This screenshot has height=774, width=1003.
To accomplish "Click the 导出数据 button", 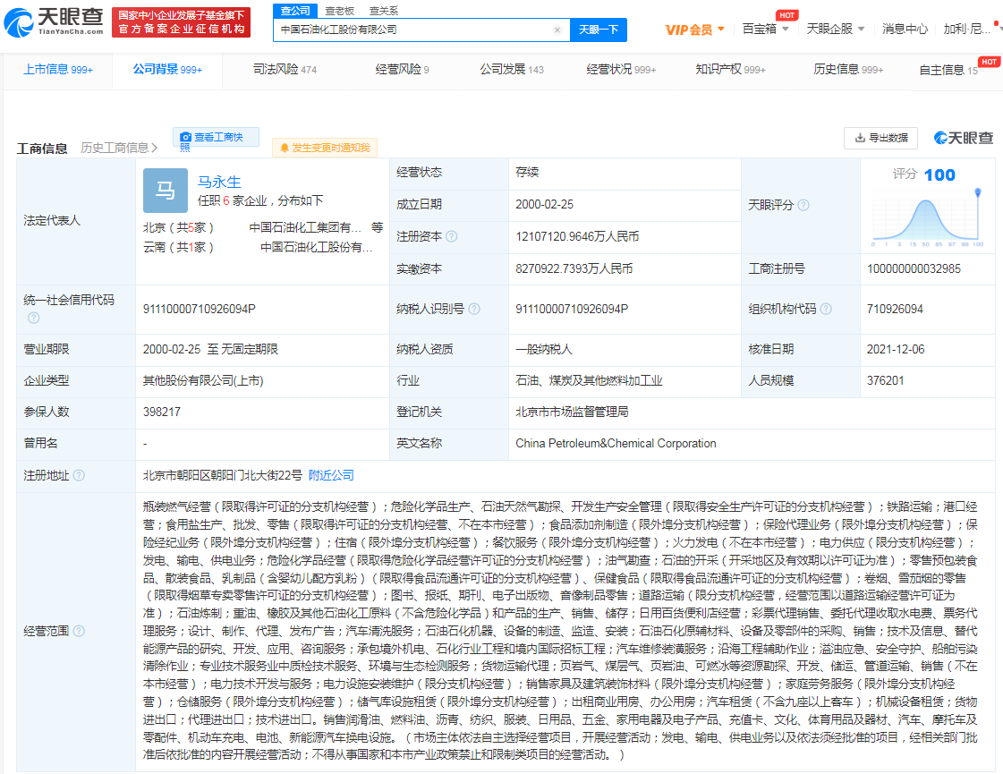I will pos(880,138).
